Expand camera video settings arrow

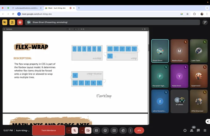[82, 130]
